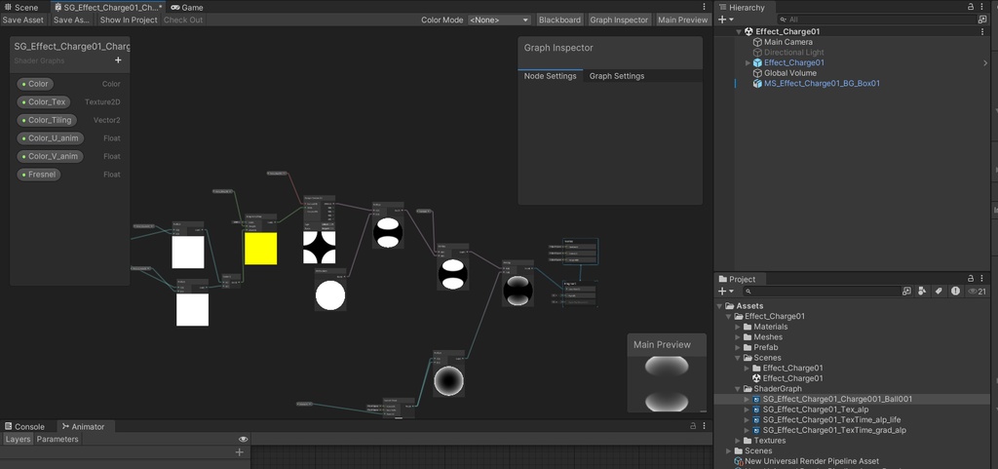This screenshot has height=469, width=998.
Task: Click the Project log-entries warning icon
Action: tap(955, 291)
